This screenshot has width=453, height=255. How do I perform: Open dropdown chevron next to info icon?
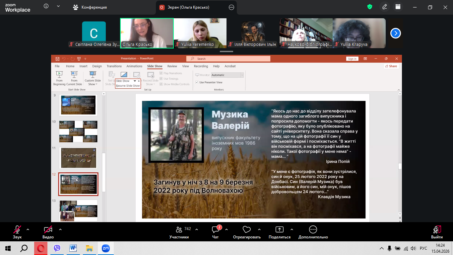tap(58, 6)
